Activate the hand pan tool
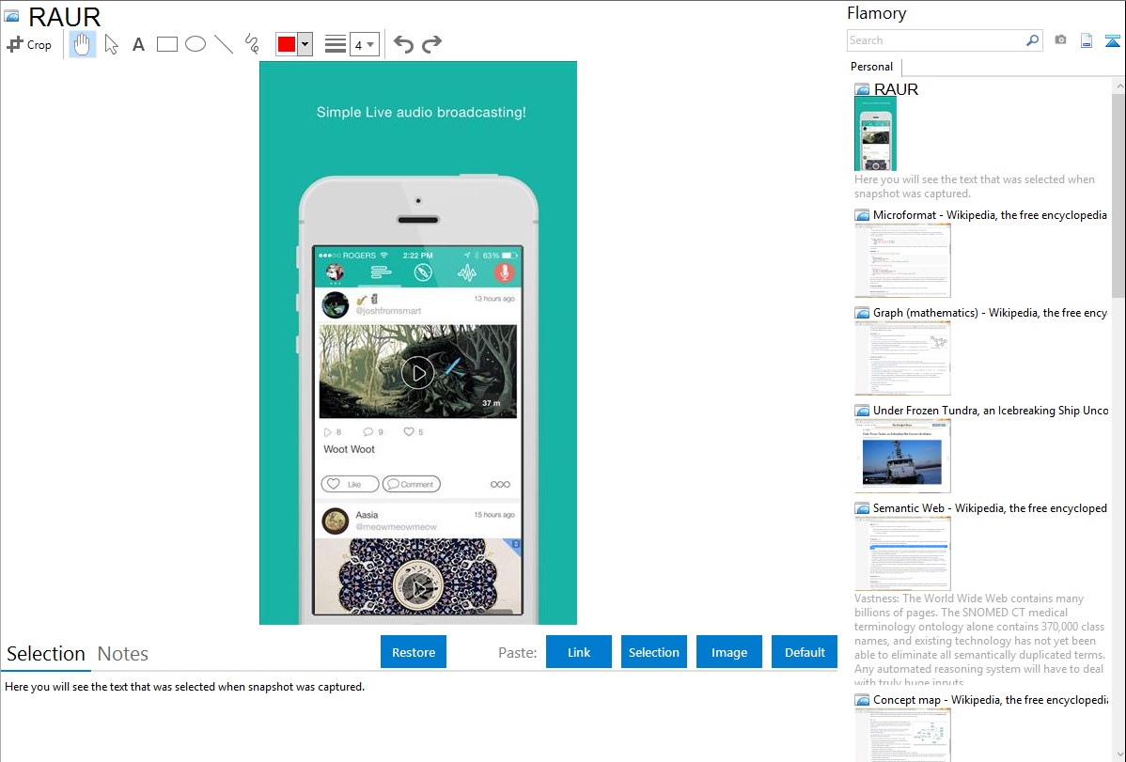The width and height of the screenshot is (1126, 762). pyautogui.click(x=83, y=44)
